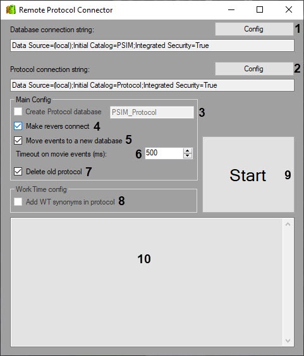Click the log scrollbar up arrow

[x=288, y=224]
